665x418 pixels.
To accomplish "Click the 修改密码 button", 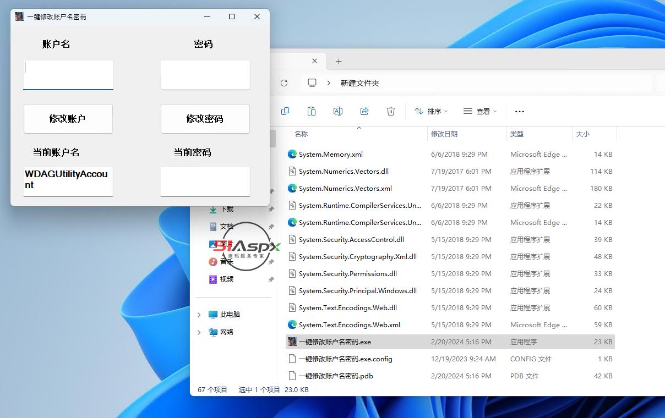I will [x=205, y=119].
